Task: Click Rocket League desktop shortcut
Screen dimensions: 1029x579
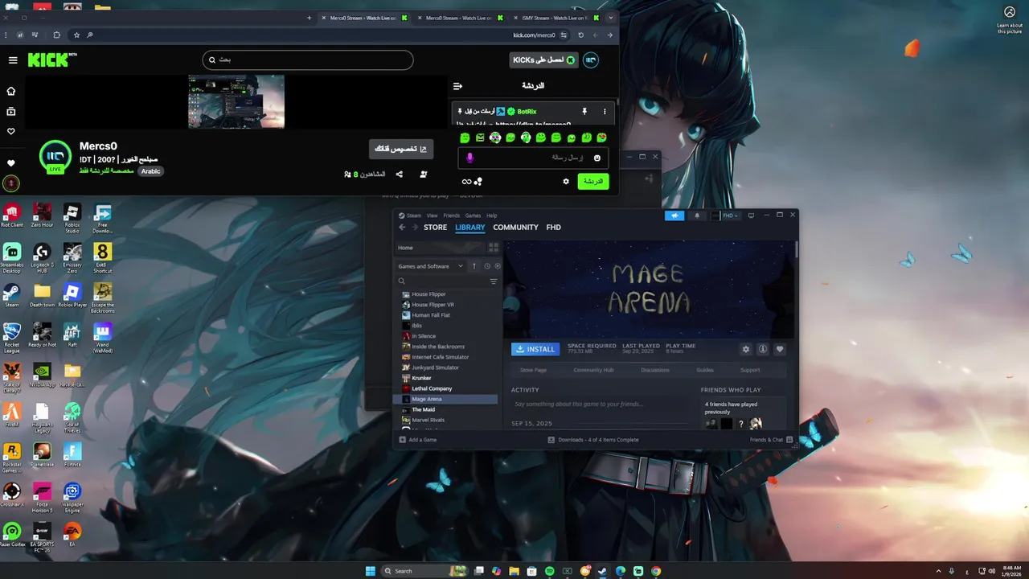Action: [11, 336]
